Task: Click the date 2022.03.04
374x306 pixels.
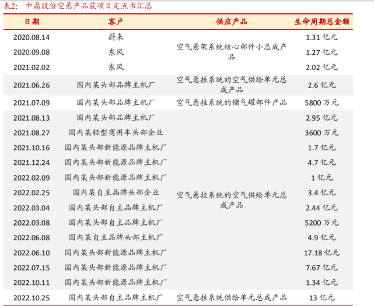Action: click(32, 208)
